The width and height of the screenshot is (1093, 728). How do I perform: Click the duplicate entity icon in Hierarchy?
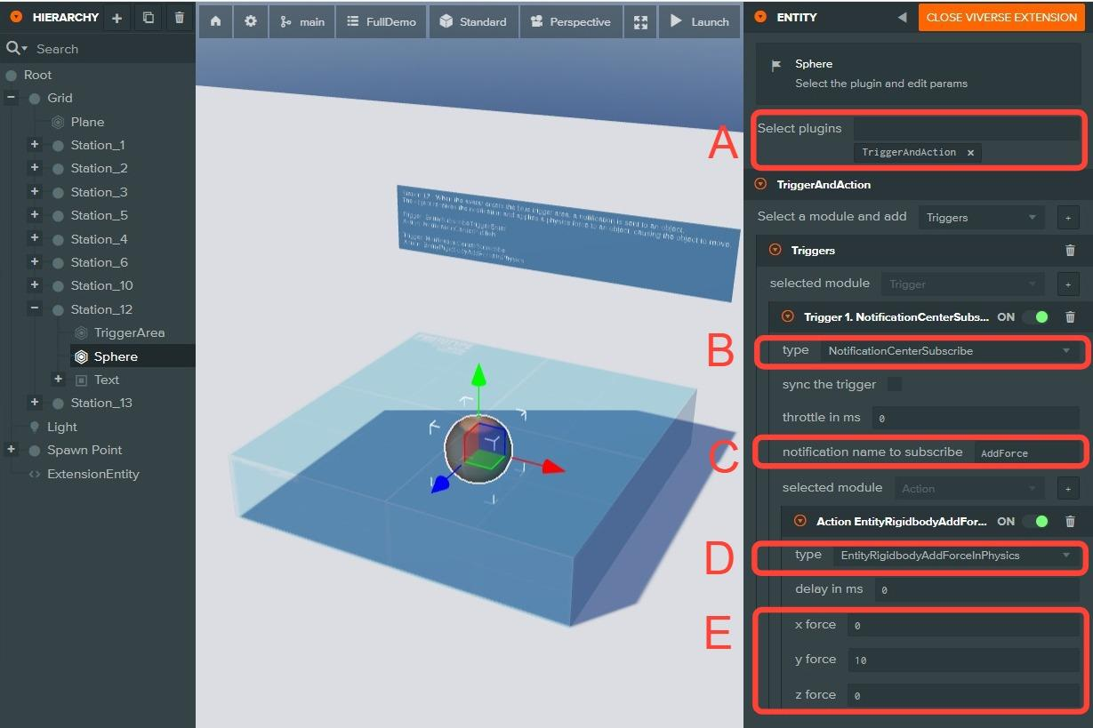click(149, 18)
